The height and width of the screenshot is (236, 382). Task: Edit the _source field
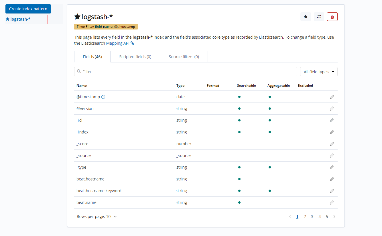coord(332,155)
